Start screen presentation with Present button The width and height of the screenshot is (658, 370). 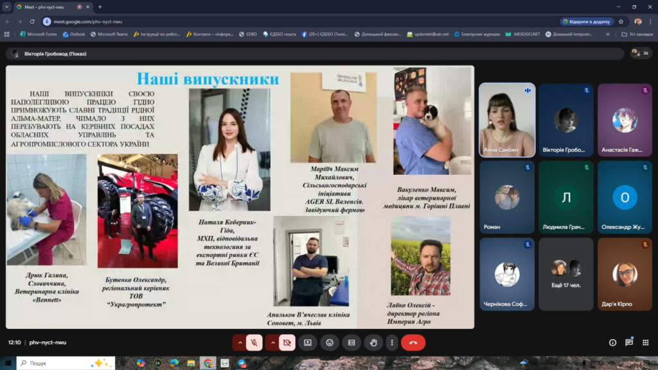pyautogui.click(x=308, y=343)
